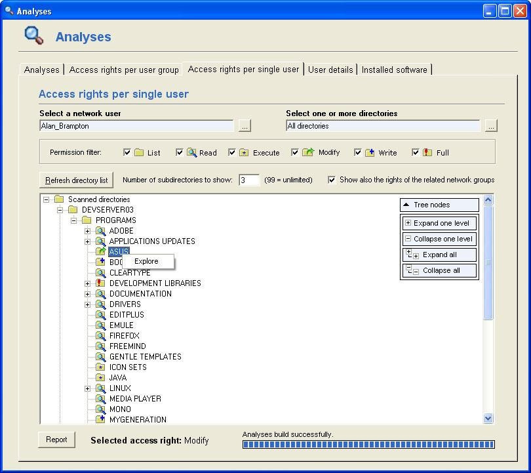531x473 pixels.
Task: Click the network user input field
Action: tap(136, 126)
